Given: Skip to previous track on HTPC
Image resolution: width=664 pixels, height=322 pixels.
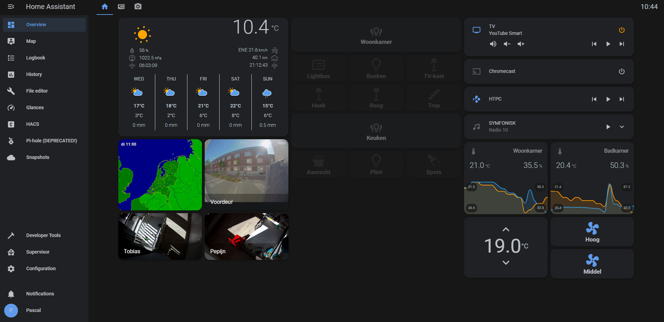Looking at the screenshot, I should pos(594,99).
